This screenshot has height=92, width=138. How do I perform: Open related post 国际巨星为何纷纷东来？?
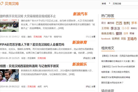click(x=112, y=83)
